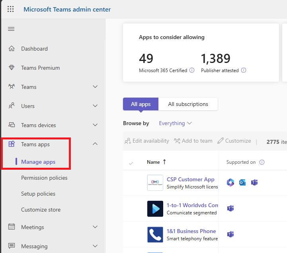Open Teams Premium in the sidebar
The height and width of the screenshot is (253, 287).
[40, 68]
